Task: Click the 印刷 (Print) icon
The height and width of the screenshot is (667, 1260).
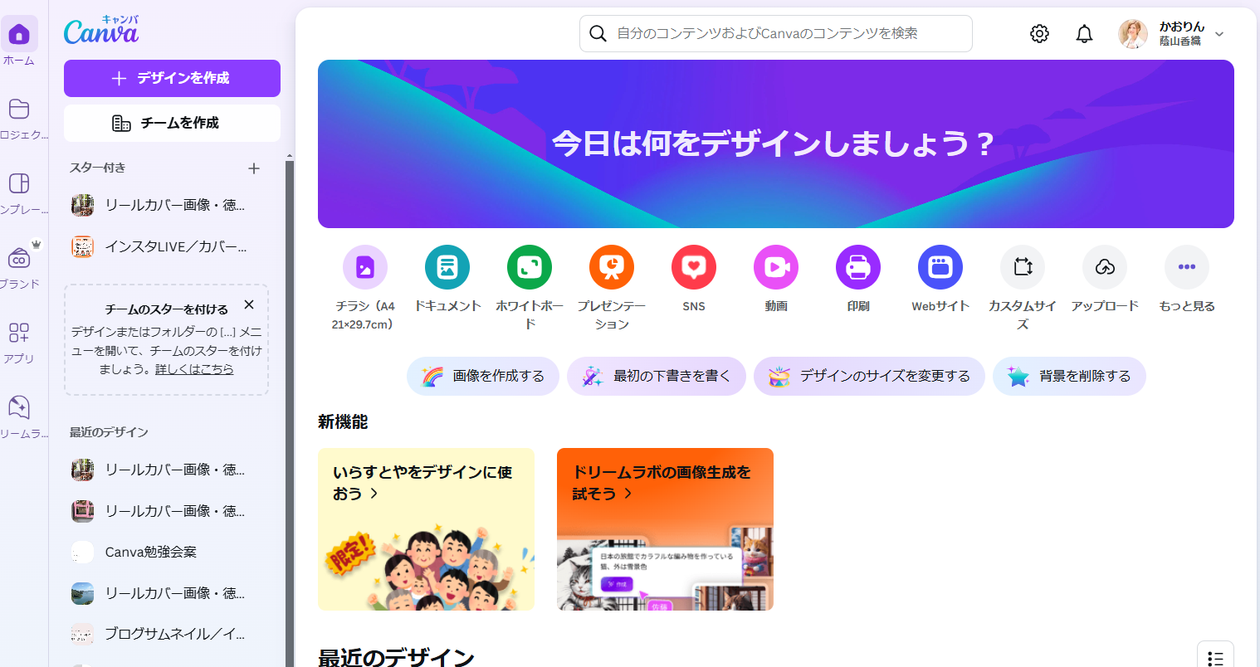Action: tap(857, 267)
